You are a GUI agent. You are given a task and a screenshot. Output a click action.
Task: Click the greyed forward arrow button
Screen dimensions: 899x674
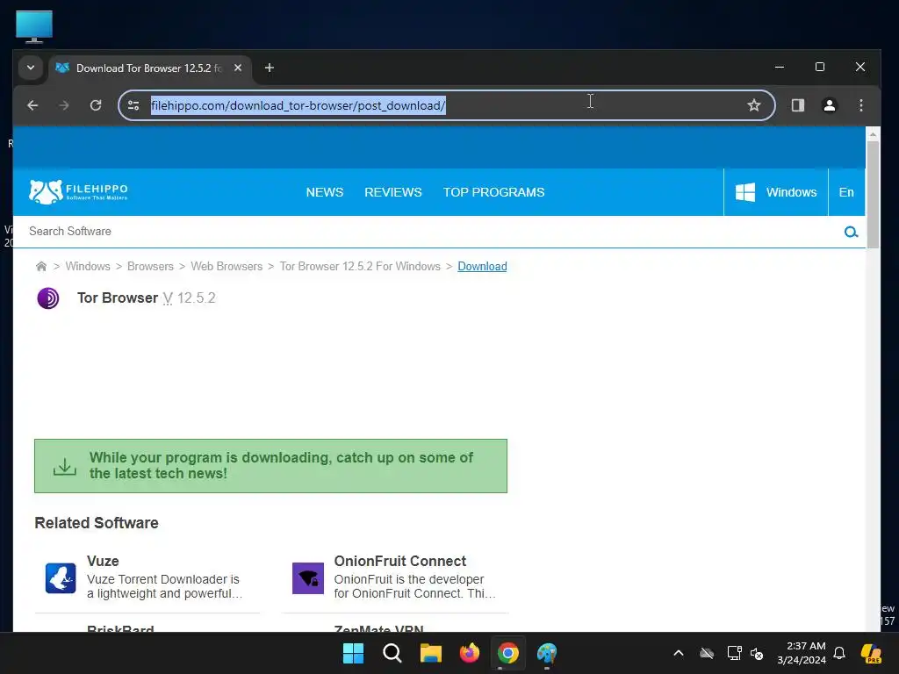coord(64,105)
